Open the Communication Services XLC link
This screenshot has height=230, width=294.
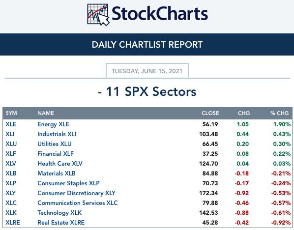coord(78,203)
